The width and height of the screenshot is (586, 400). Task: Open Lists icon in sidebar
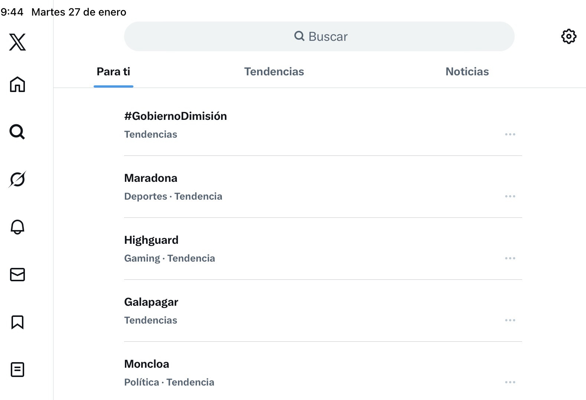17,370
